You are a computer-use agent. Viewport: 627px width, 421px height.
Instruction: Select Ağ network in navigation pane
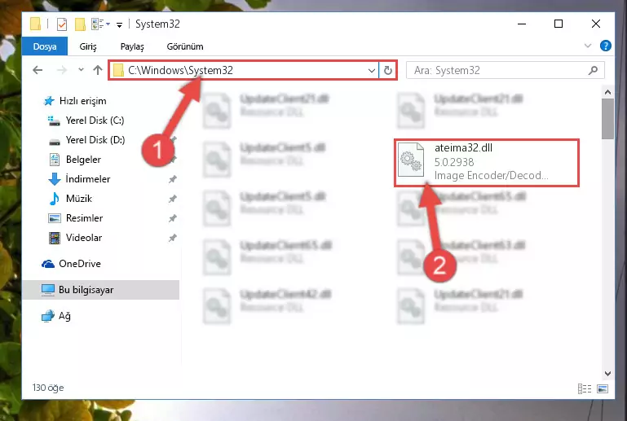pos(56,316)
